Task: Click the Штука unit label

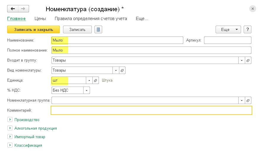Action: 107,80
